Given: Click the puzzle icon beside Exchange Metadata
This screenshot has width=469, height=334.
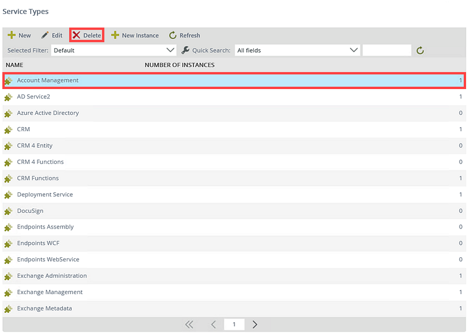Looking at the screenshot, I should (x=8, y=309).
